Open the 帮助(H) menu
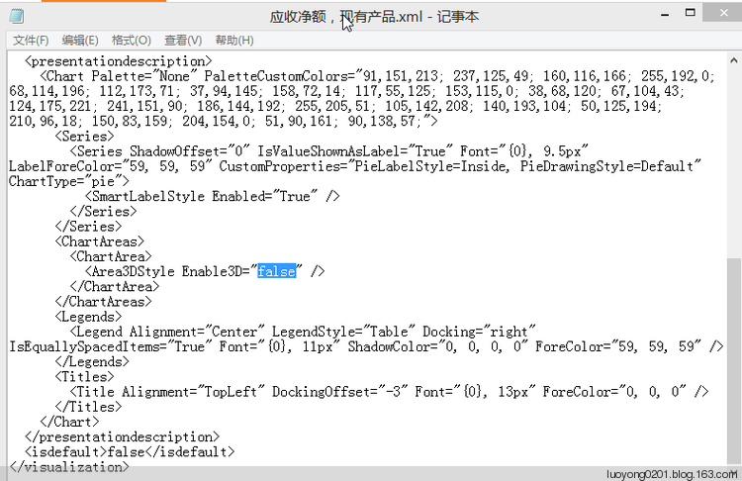 [234, 41]
